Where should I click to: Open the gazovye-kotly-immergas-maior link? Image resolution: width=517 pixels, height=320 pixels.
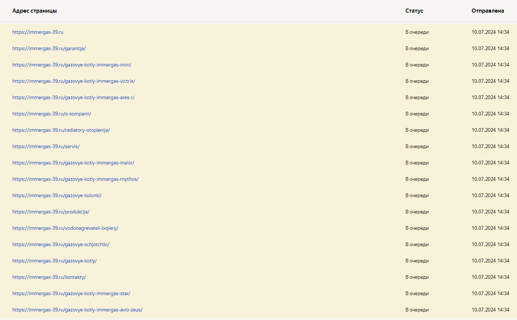click(x=73, y=163)
